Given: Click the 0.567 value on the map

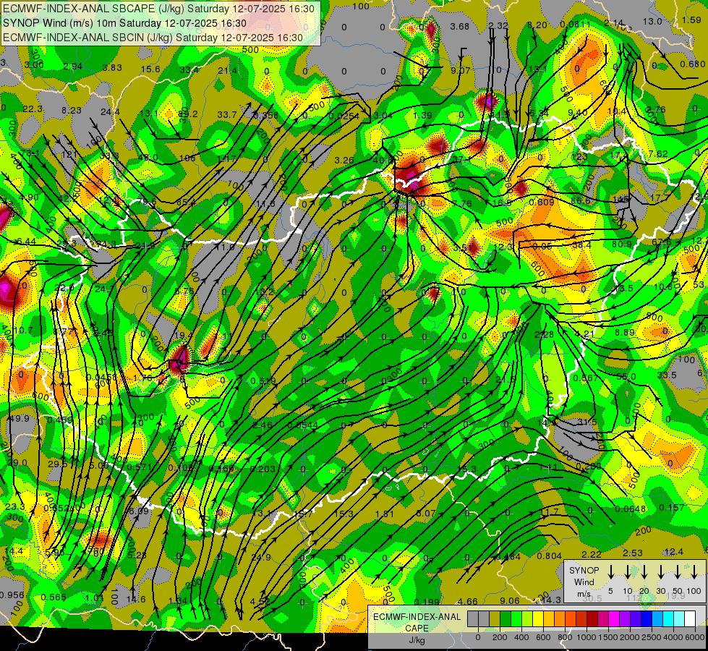Looking at the screenshot, I should [x=586, y=378].
